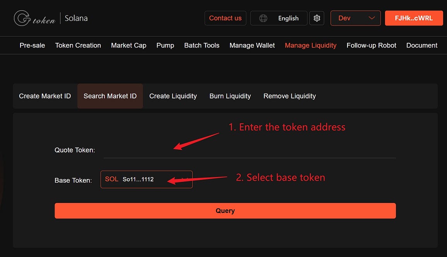Viewport: 447px width, 257px height.
Task: Go to the Create Liquidity tab
Action: [173, 96]
